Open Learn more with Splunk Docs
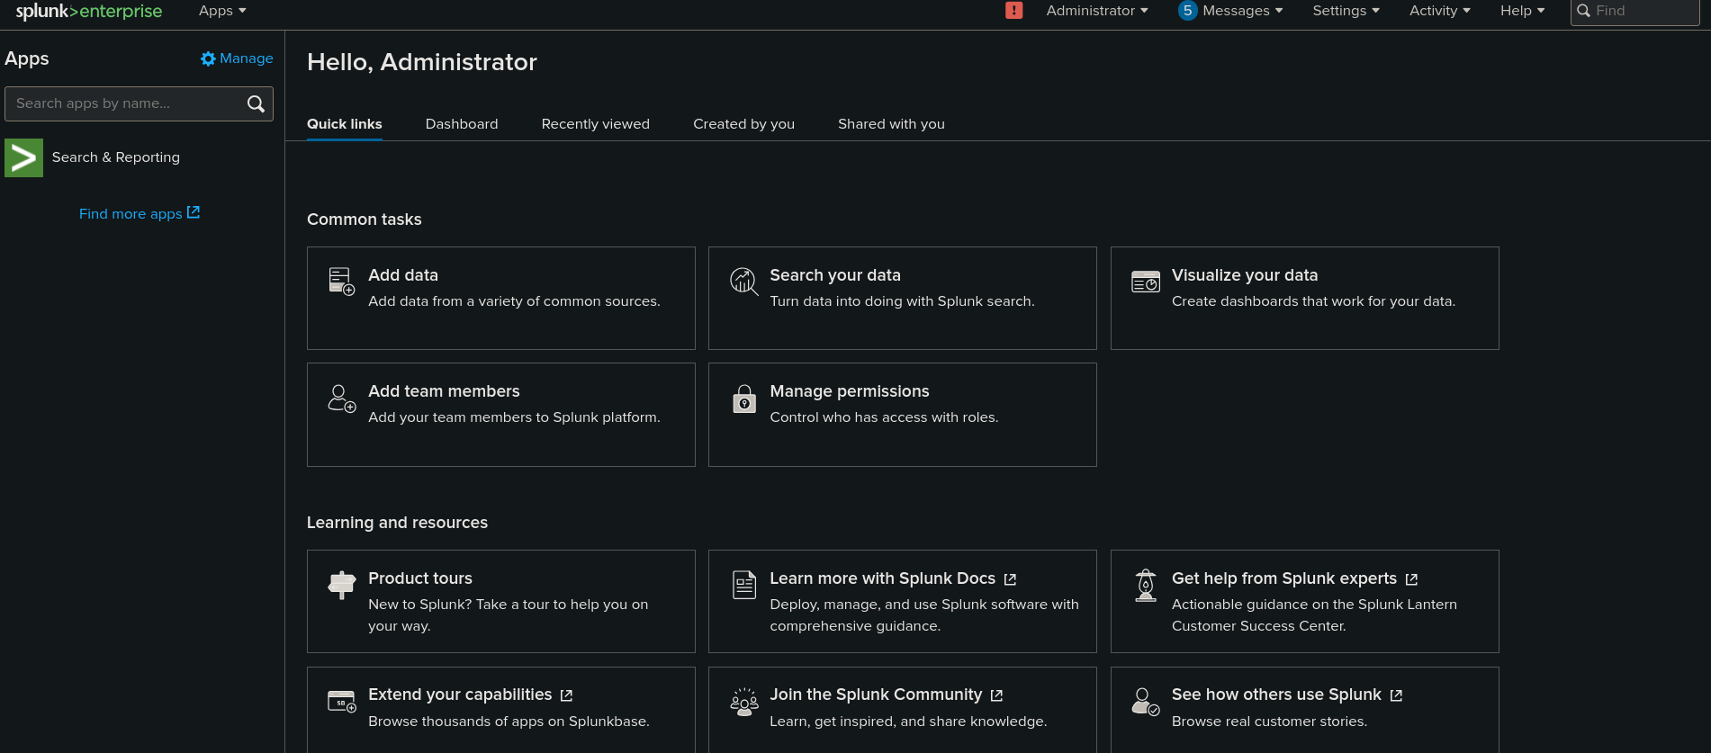Image resolution: width=1711 pixels, height=753 pixels. (x=883, y=578)
